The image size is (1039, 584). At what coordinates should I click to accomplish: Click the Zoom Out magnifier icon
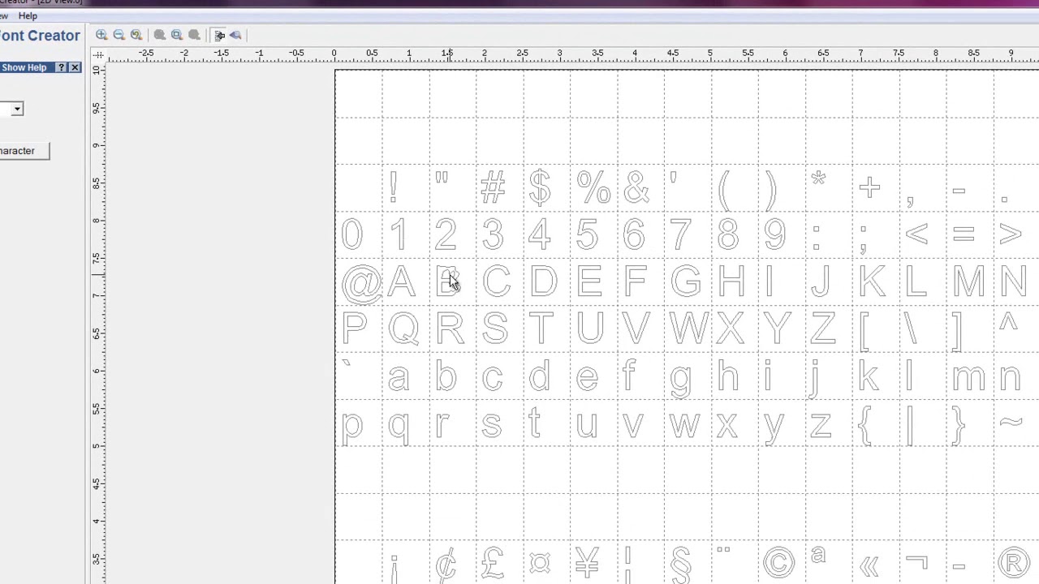coord(119,35)
